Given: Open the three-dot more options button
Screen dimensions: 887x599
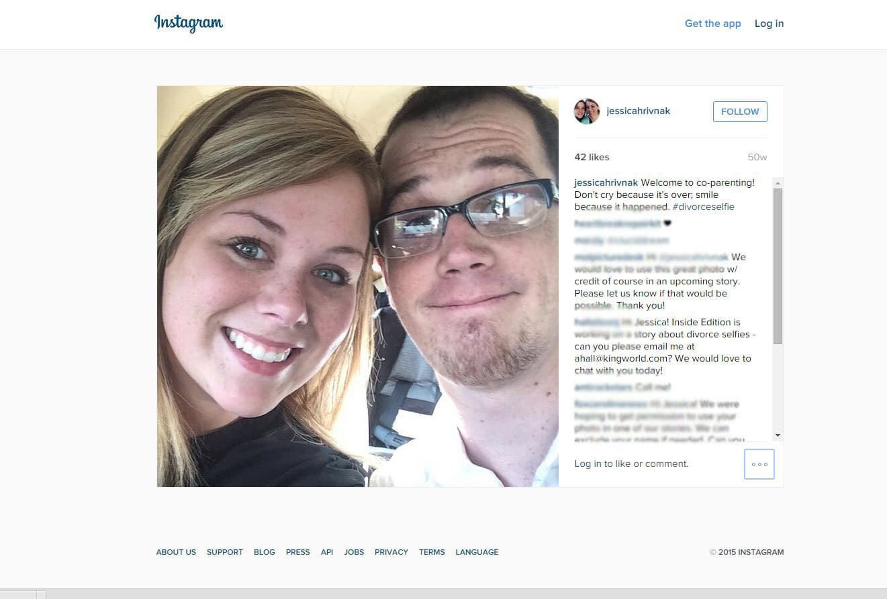Looking at the screenshot, I should [759, 464].
